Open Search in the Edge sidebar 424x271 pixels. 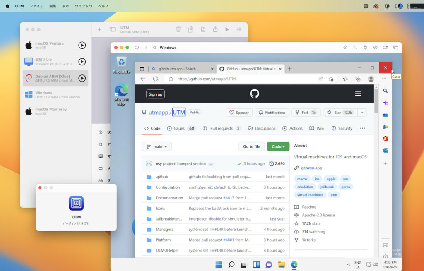coord(385,90)
